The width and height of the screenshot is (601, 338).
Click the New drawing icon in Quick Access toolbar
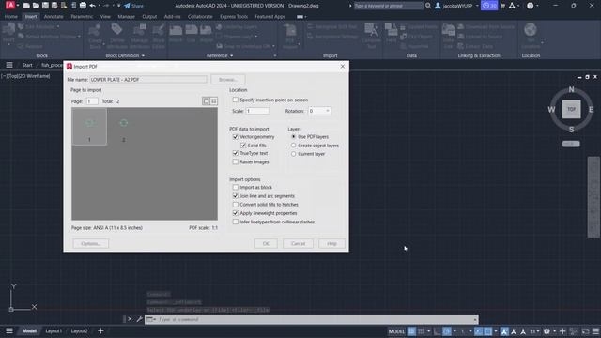[x=26, y=6]
